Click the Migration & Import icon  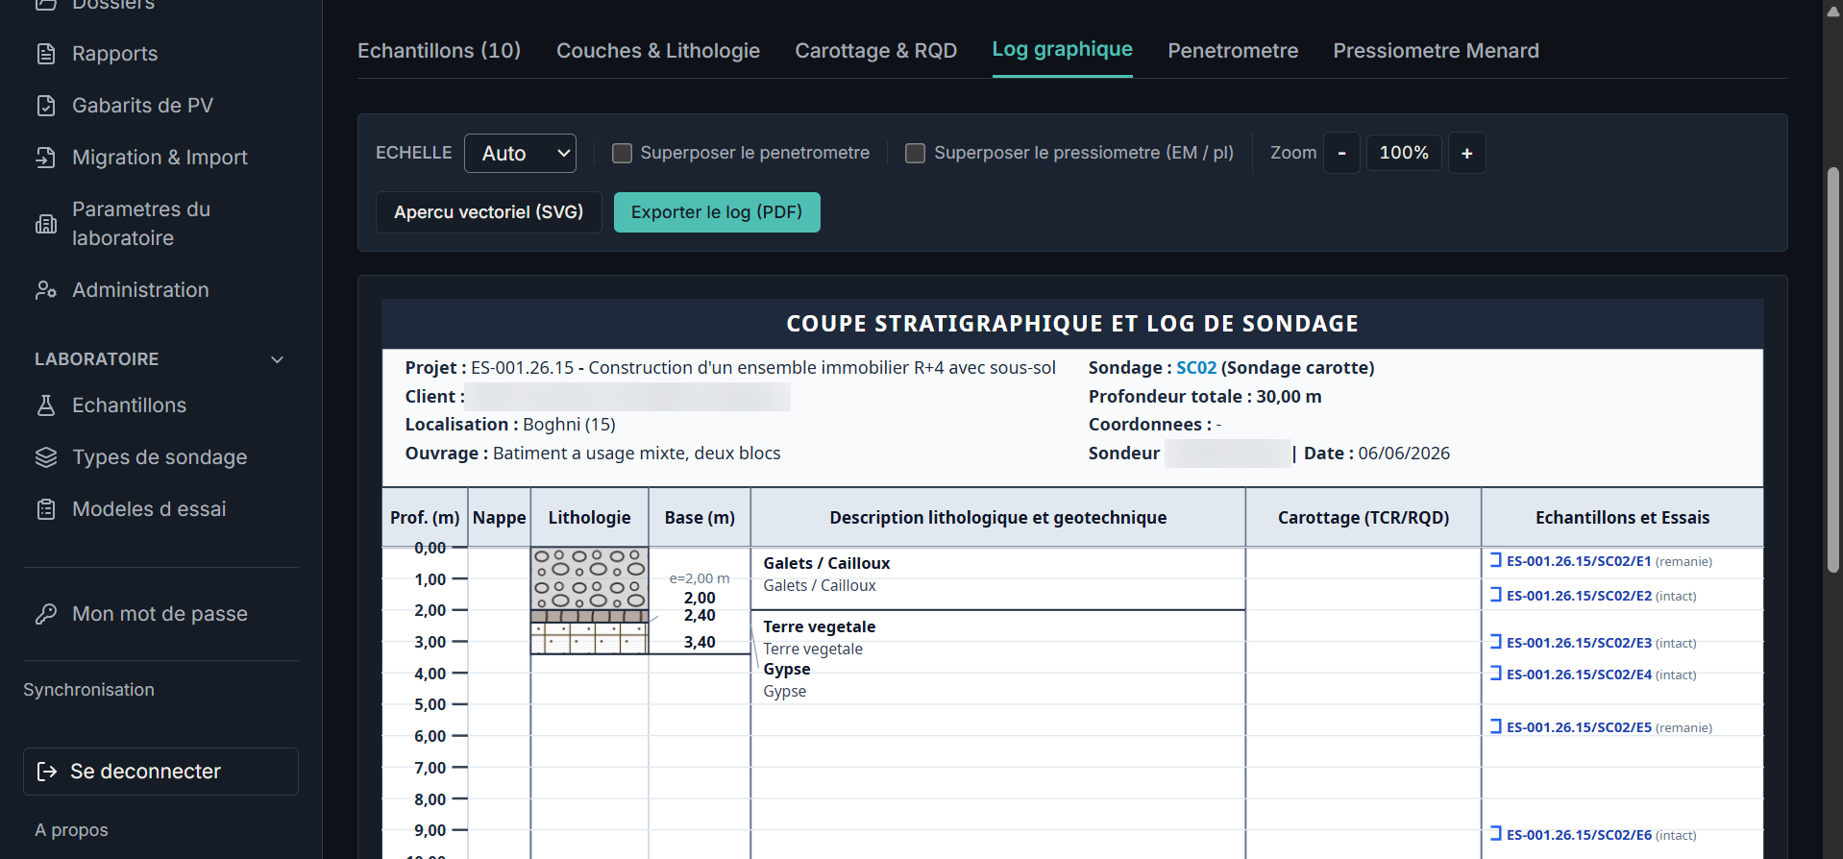click(46, 158)
